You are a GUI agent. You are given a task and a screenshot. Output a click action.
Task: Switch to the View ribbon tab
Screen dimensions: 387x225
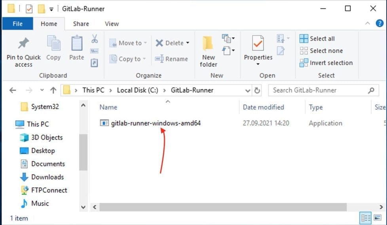click(112, 24)
